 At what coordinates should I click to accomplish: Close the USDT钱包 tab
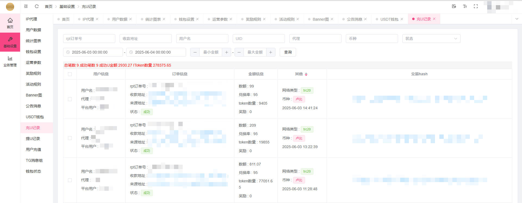click(x=402, y=19)
